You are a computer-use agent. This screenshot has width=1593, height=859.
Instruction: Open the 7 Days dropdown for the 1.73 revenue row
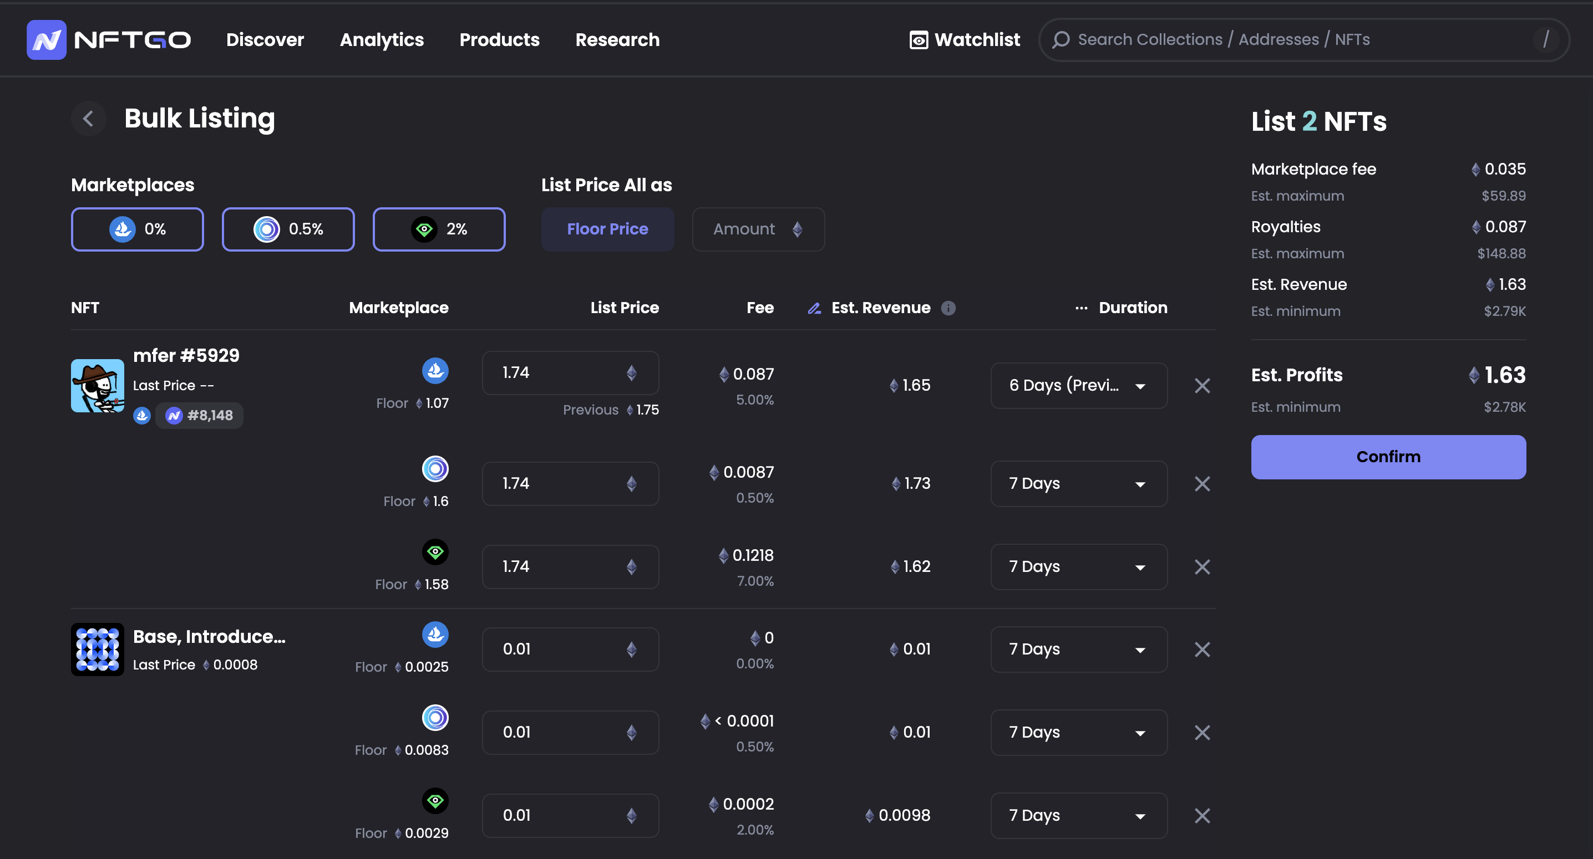pos(1078,484)
